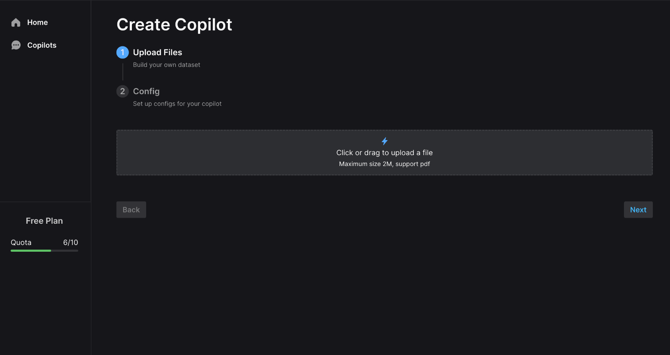Click the lightning bolt upload icon
This screenshot has height=355, width=670.
(x=384, y=141)
